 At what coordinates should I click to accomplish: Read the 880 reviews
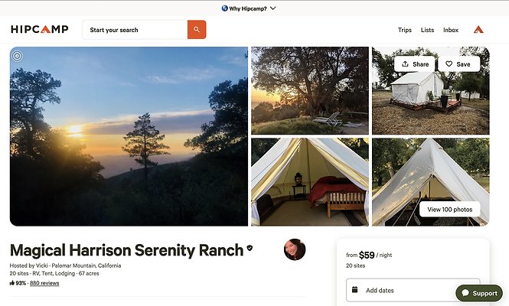pos(44,283)
